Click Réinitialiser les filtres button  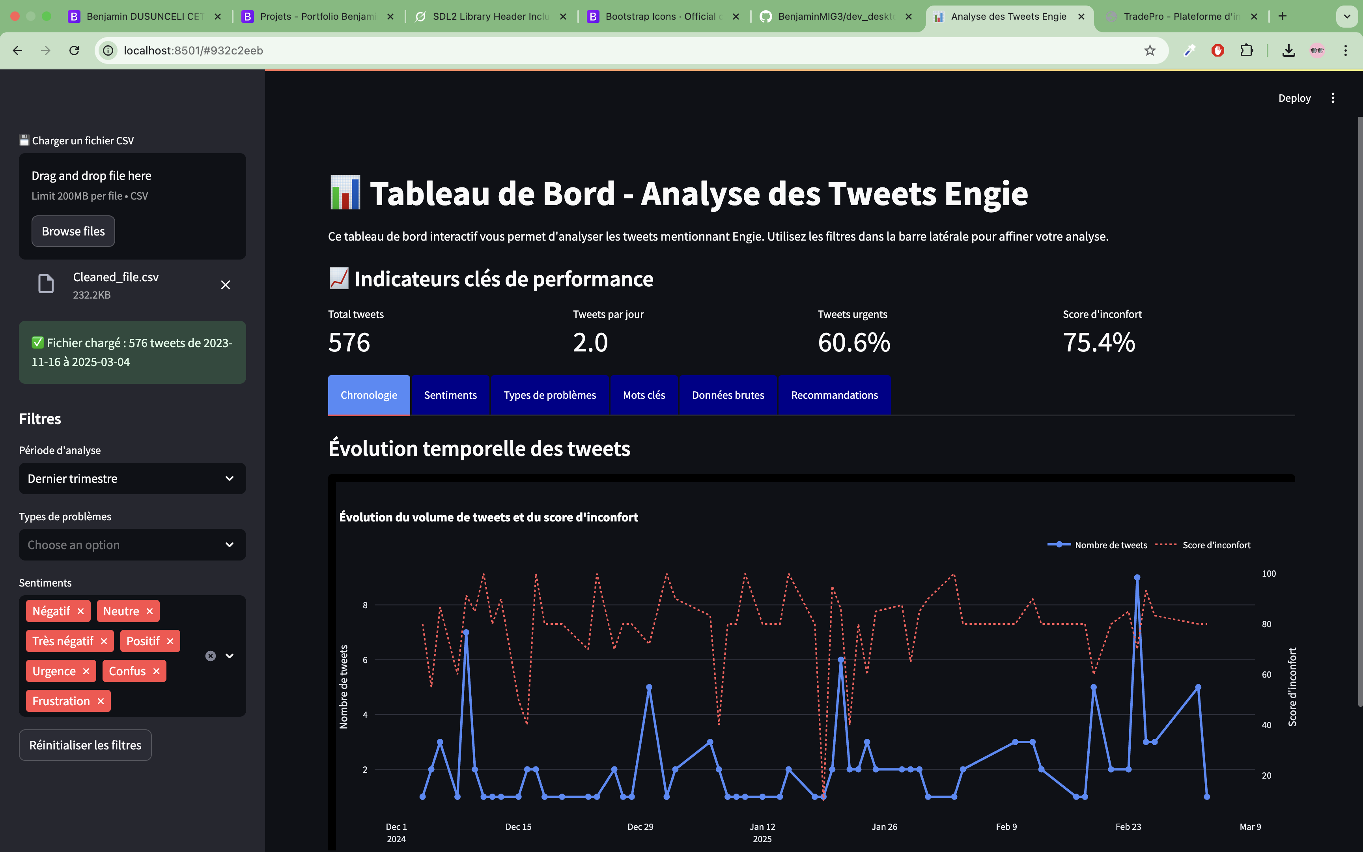coord(85,745)
